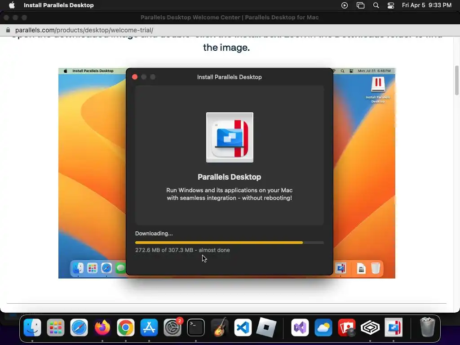Image resolution: width=460 pixels, height=345 pixels.
Task: Open System Settings with the badge
Action: 172,327
